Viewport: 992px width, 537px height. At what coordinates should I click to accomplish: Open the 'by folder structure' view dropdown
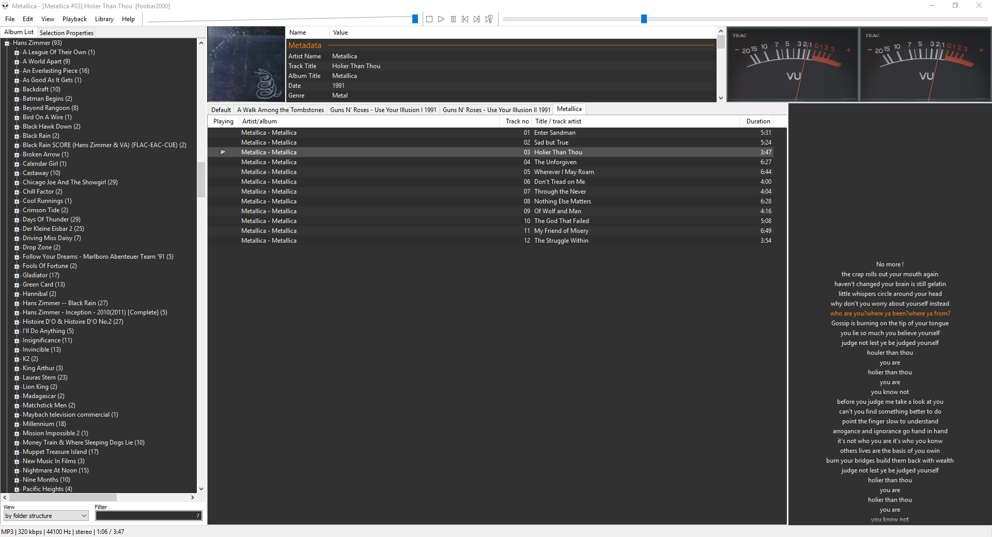click(x=46, y=516)
